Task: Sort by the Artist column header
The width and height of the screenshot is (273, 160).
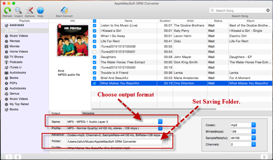Action: (x=190, y=21)
